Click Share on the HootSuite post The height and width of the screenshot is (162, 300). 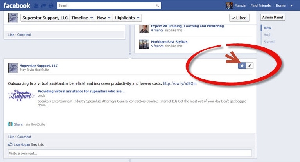pyautogui.click(x=18, y=124)
